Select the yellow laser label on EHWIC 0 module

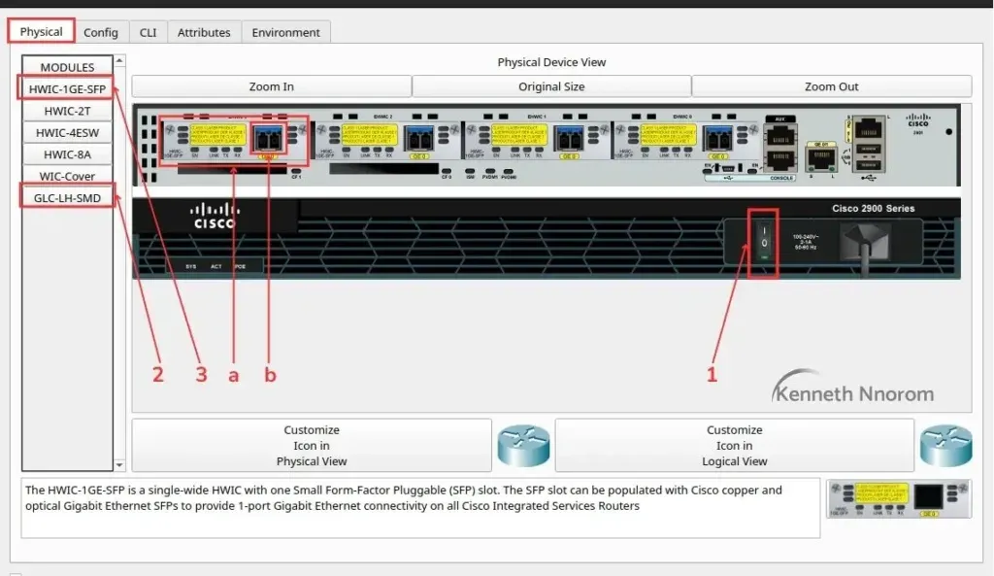coord(668,134)
